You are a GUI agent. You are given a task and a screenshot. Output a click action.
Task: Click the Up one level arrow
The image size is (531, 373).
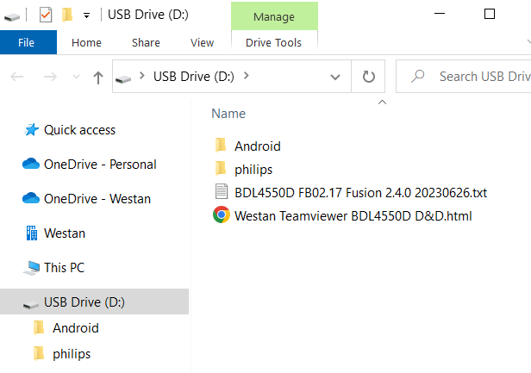pos(98,77)
